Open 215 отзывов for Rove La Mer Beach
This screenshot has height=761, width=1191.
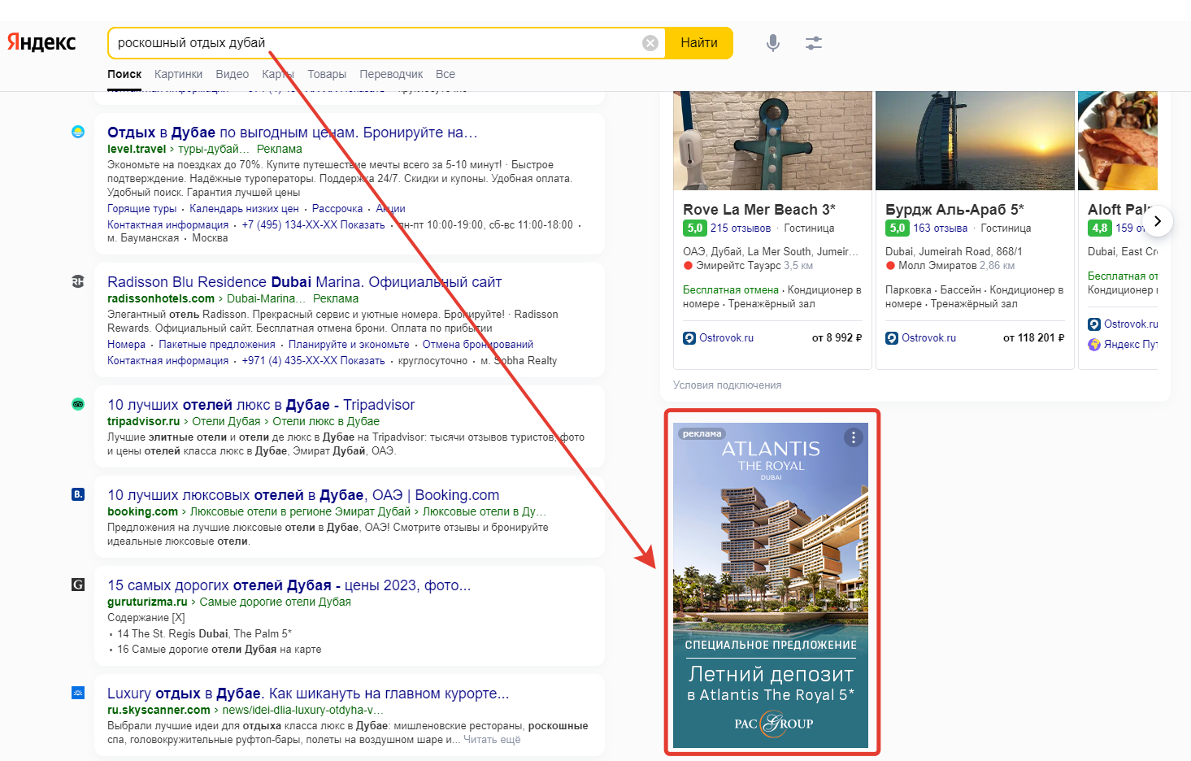click(x=741, y=228)
